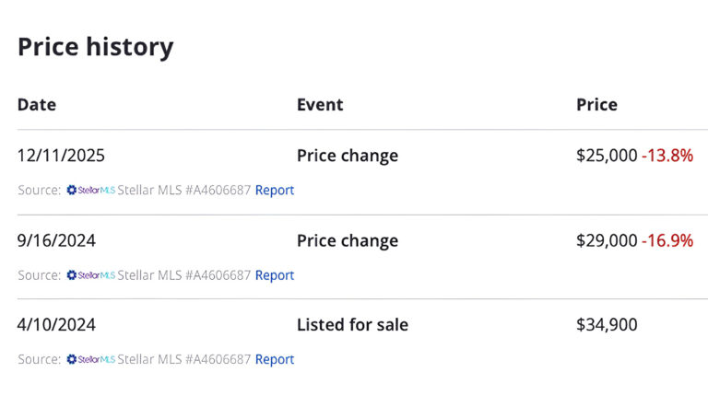Click the -16.9% price drop indicator
708x419 pixels.
coord(667,241)
